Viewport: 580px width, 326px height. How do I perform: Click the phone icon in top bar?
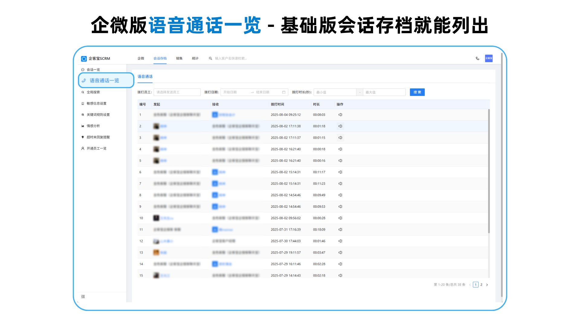[477, 58]
